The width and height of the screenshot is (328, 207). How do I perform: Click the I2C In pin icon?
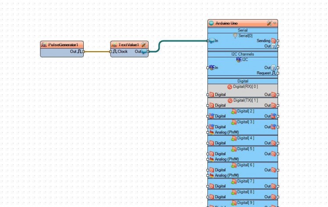coord(212,67)
